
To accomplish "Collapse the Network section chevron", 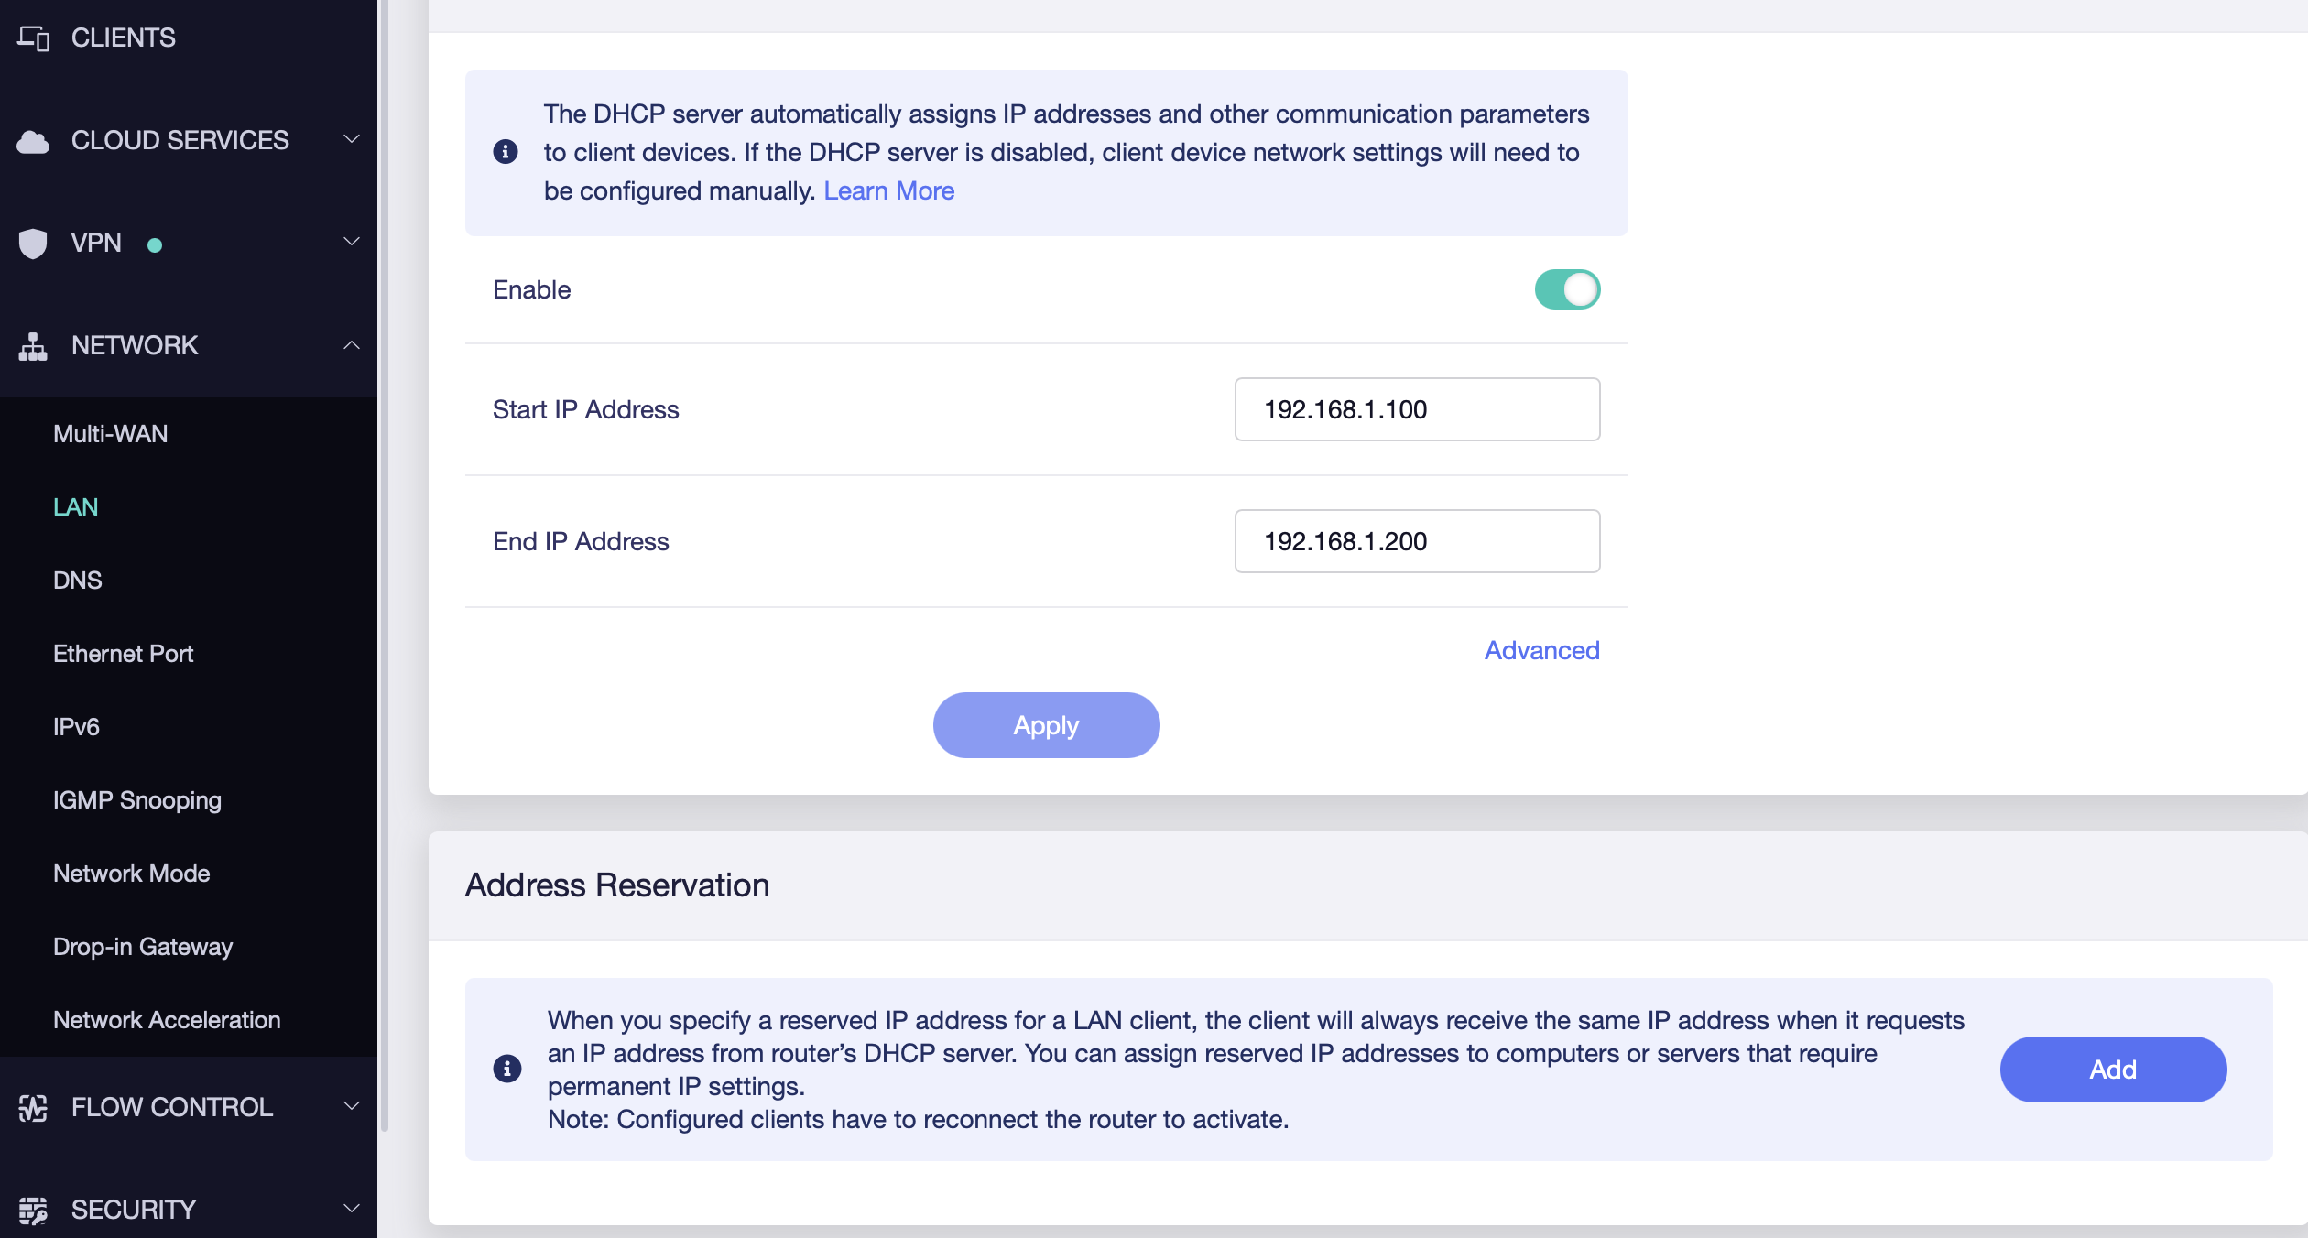I will point(351,345).
